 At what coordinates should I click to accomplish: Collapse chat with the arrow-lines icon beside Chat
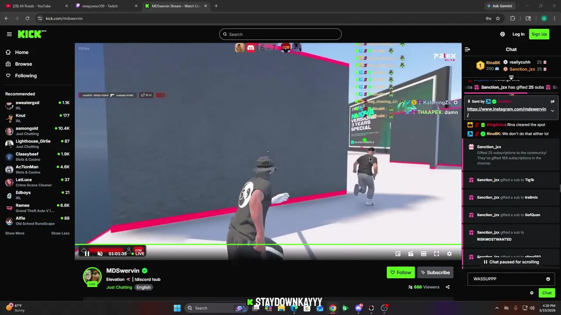[x=467, y=49]
